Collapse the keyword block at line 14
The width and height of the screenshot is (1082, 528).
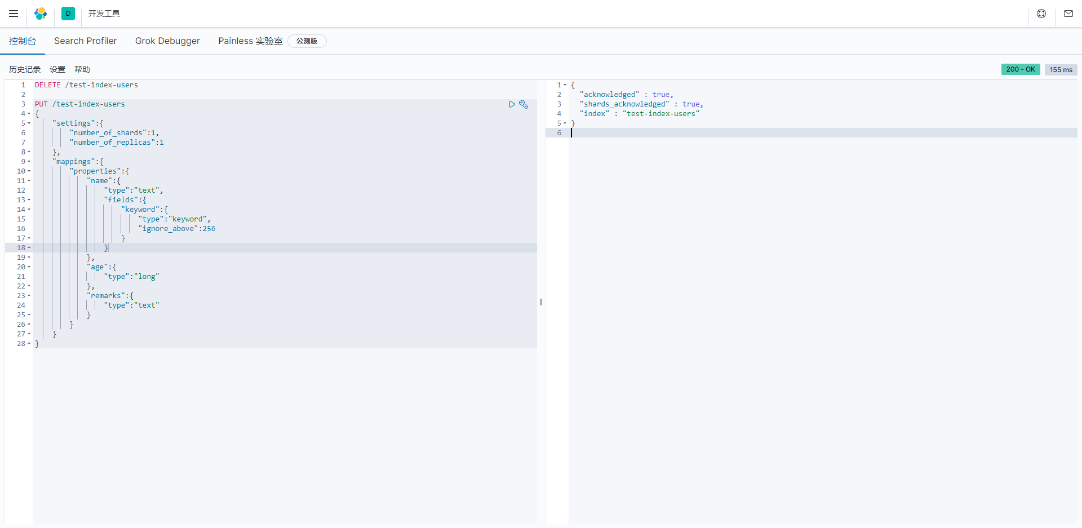click(29, 210)
